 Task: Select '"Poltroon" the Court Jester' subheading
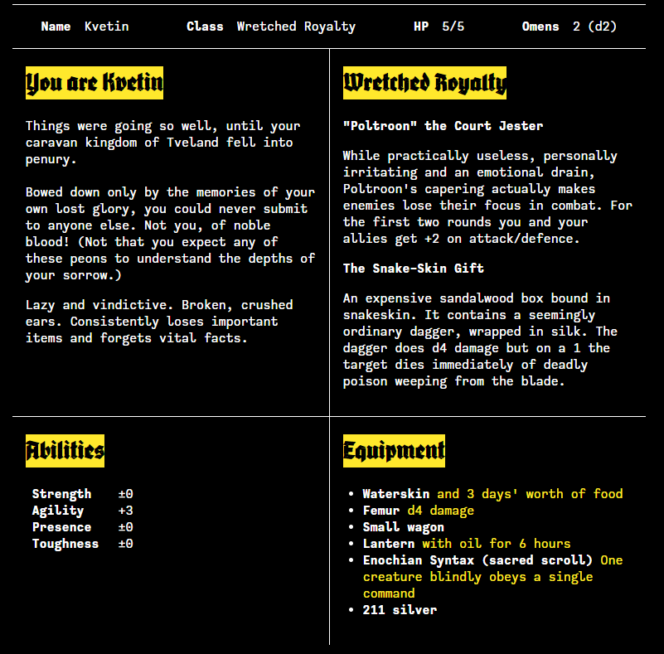click(x=443, y=126)
